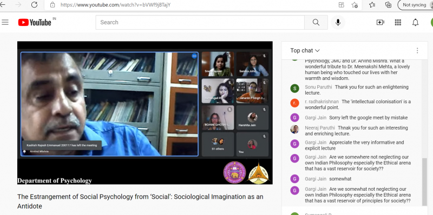Screen dimensions: 433x215
Task: Open the apps available icon in address bar
Action: 342,5
